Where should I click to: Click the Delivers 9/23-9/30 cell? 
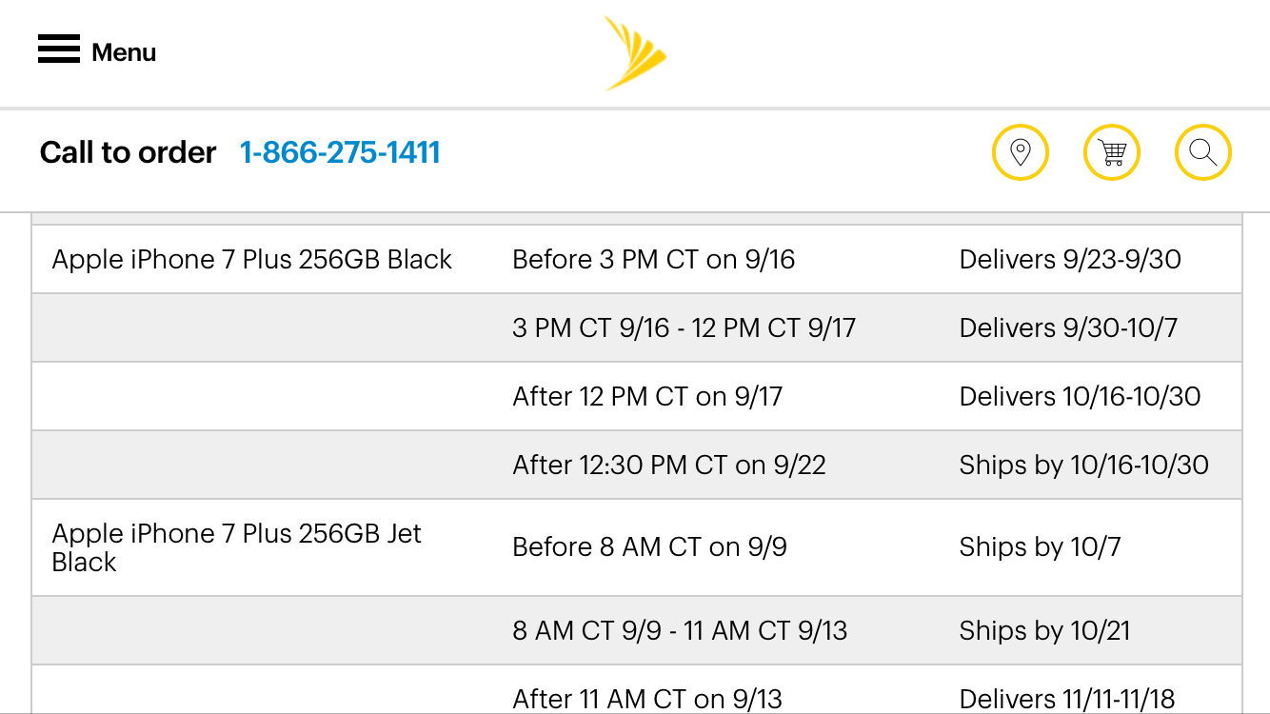pos(1070,259)
